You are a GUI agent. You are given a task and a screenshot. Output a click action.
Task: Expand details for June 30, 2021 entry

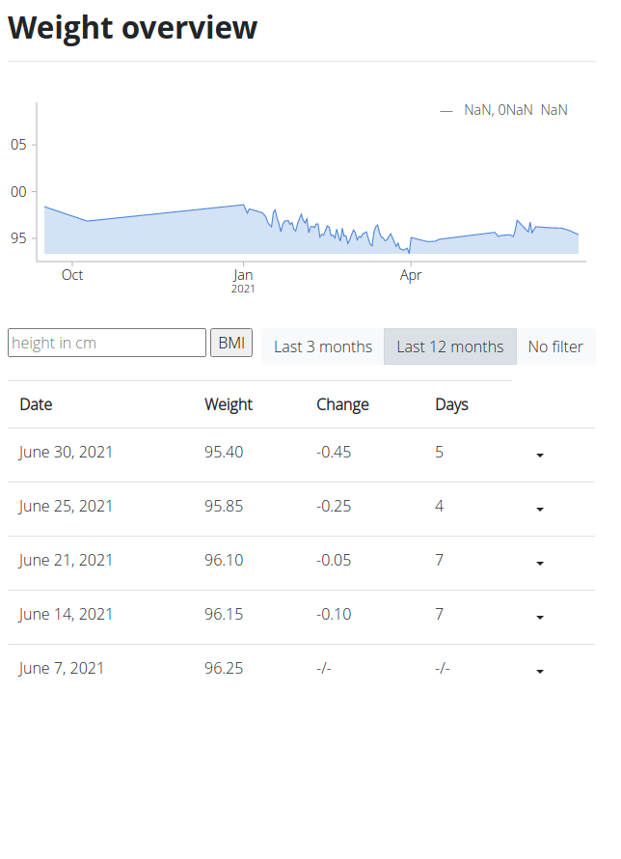(540, 456)
